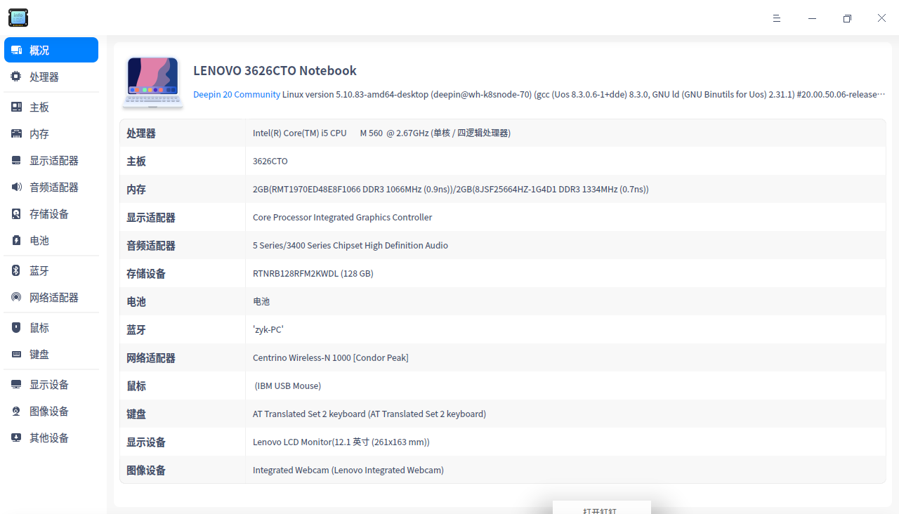899x514 pixels.
Task: Select the 鼠标 mouse sidebar icon
Action: coord(16,328)
